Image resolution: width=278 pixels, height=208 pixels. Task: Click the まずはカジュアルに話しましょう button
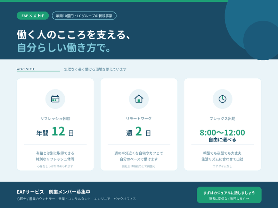[x=229, y=195]
